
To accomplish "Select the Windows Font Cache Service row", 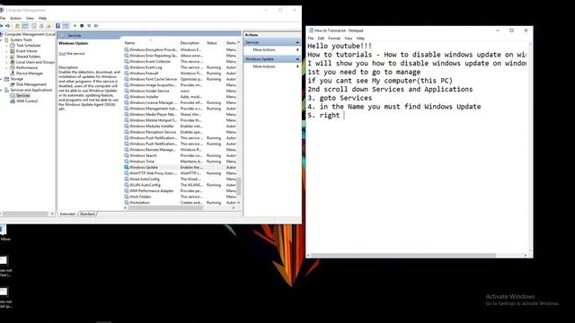I will coord(180,79).
